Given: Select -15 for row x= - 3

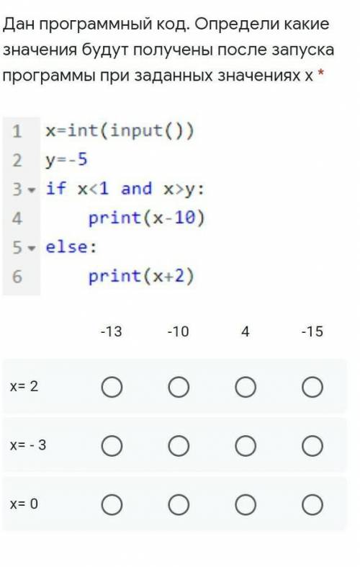Looking at the screenshot, I should [312, 446].
